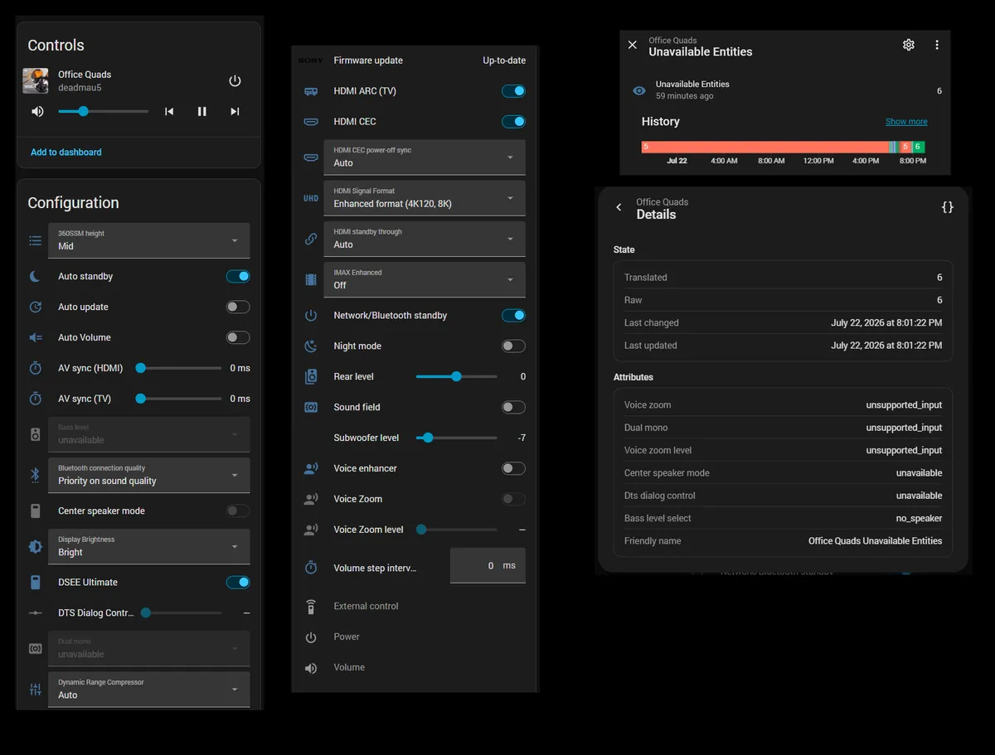Click the Voice enhancer icon
The width and height of the screenshot is (995, 755).
click(x=311, y=468)
